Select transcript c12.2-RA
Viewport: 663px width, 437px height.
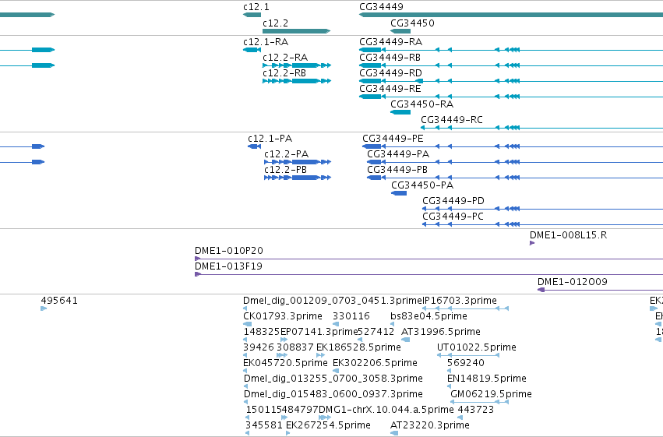click(297, 65)
